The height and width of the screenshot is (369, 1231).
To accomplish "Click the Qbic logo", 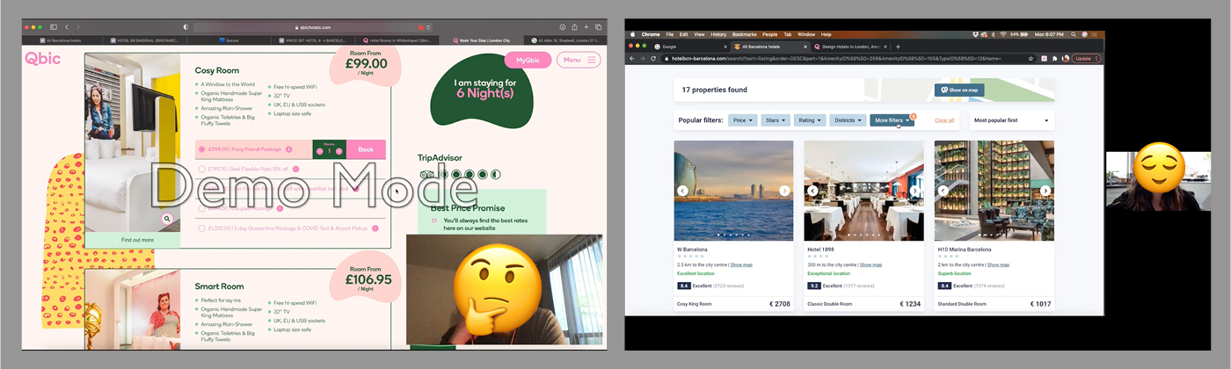I will [43, 59].
